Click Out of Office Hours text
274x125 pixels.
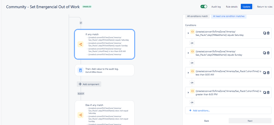click(x=94, y=72)
